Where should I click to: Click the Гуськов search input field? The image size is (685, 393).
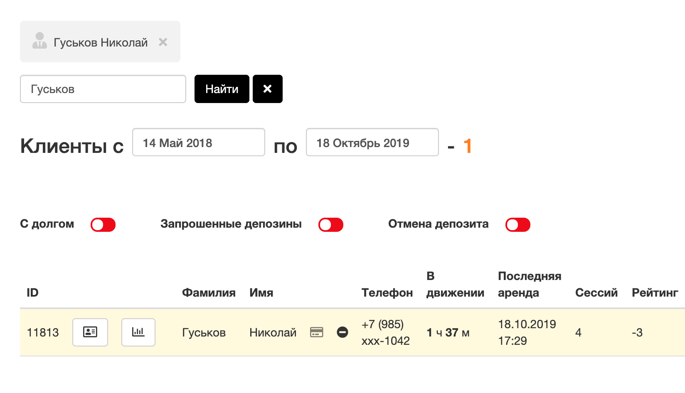click(103, 89)
